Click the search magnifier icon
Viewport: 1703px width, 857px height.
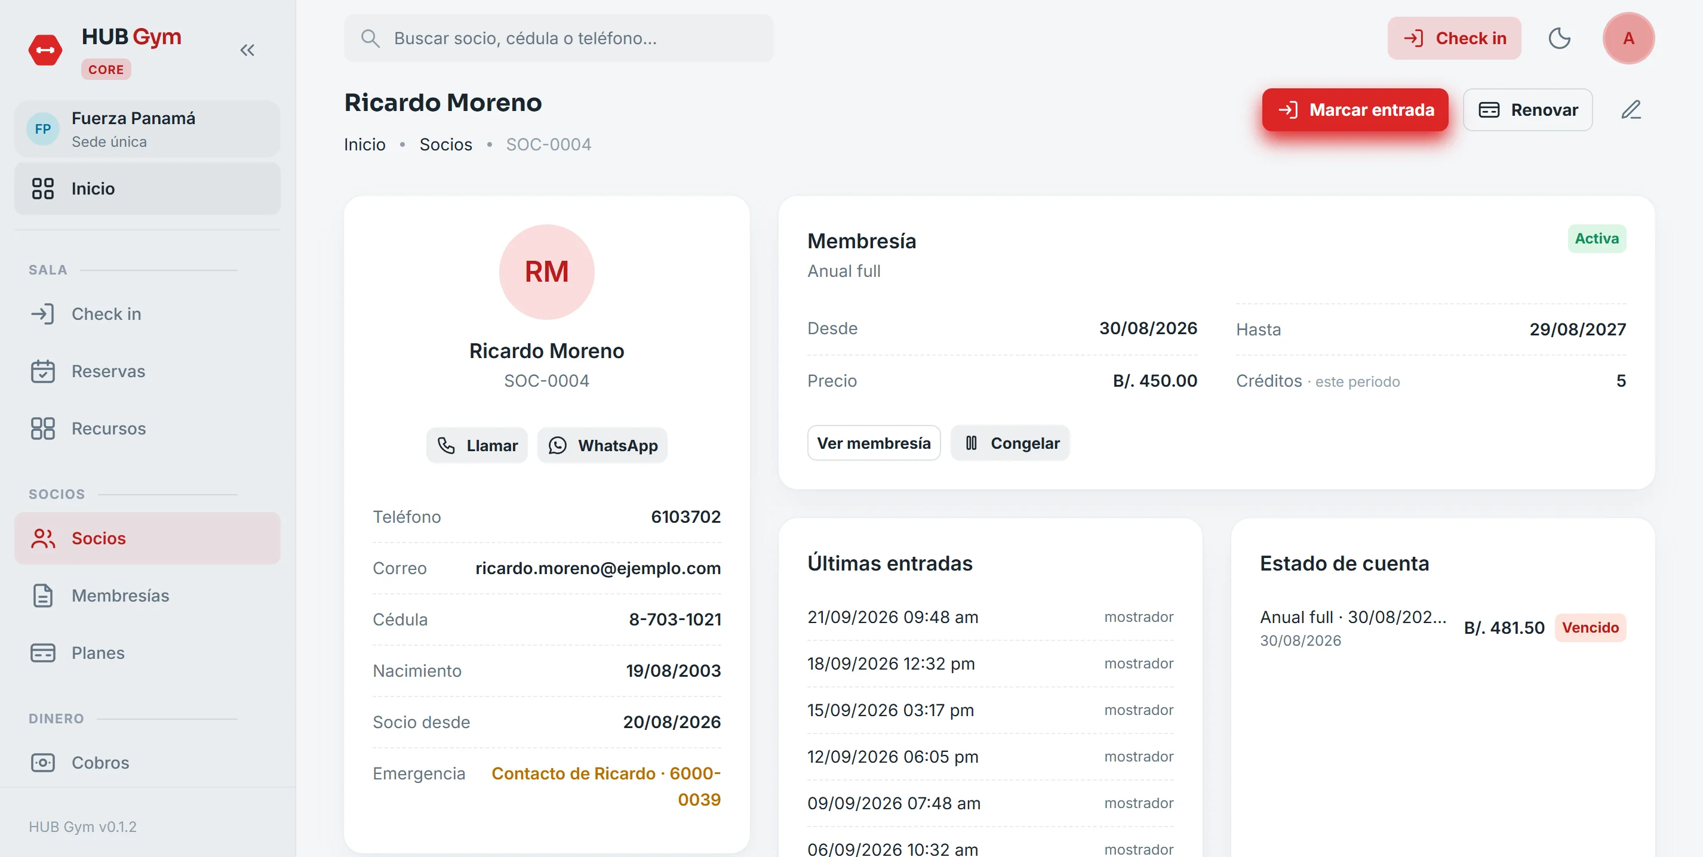[x=370, y=38]
